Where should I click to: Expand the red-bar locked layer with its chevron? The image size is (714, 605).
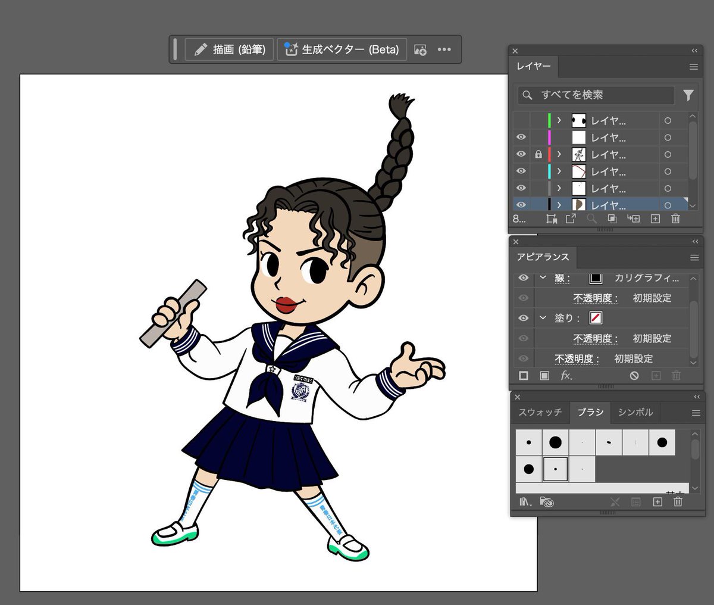click(x=559, y=155)
